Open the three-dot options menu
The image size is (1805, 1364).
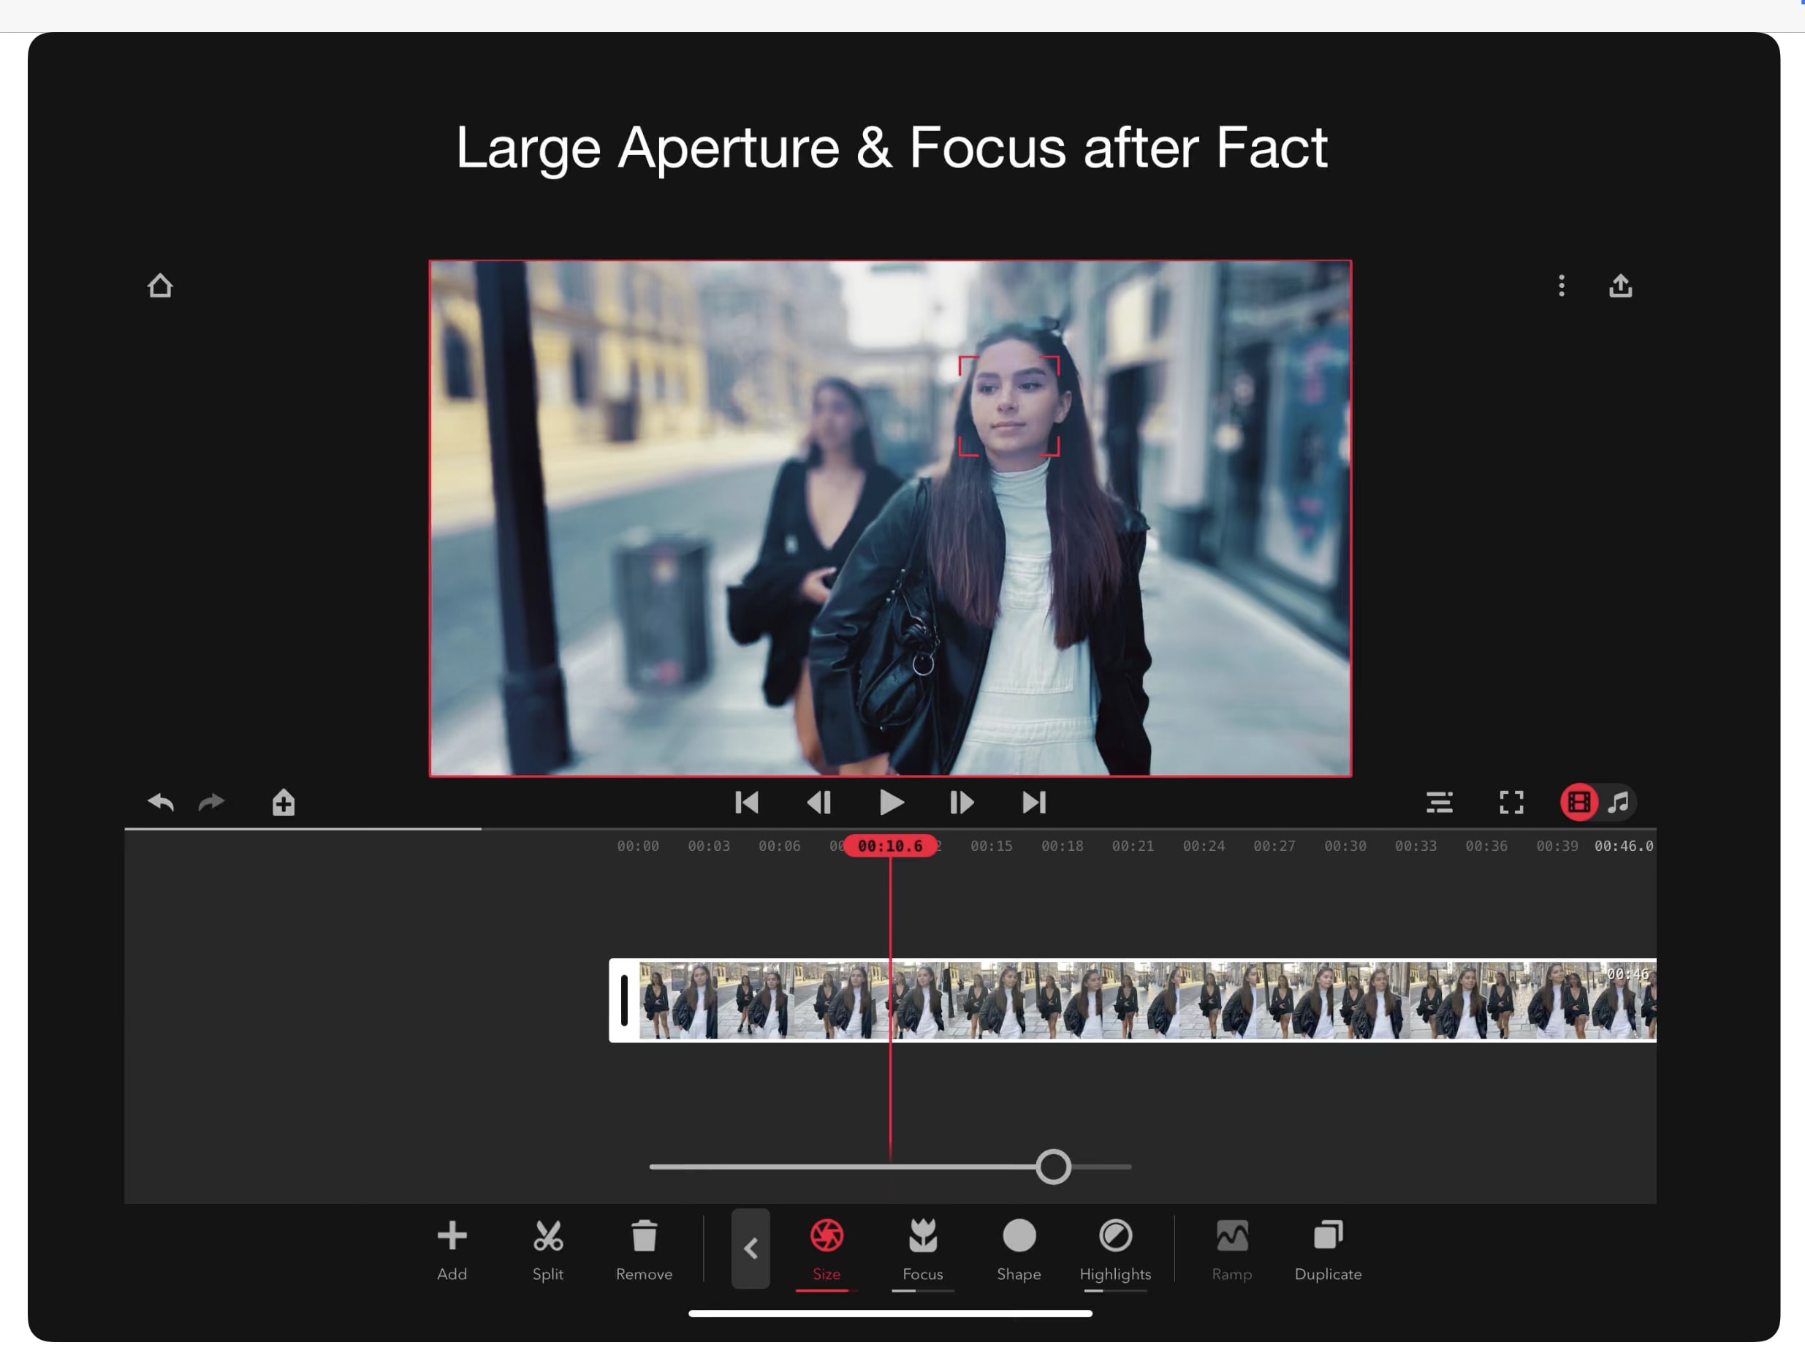1561,286
